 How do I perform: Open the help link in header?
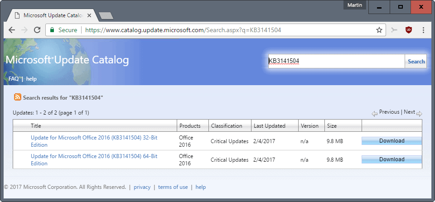click(31, 79)
